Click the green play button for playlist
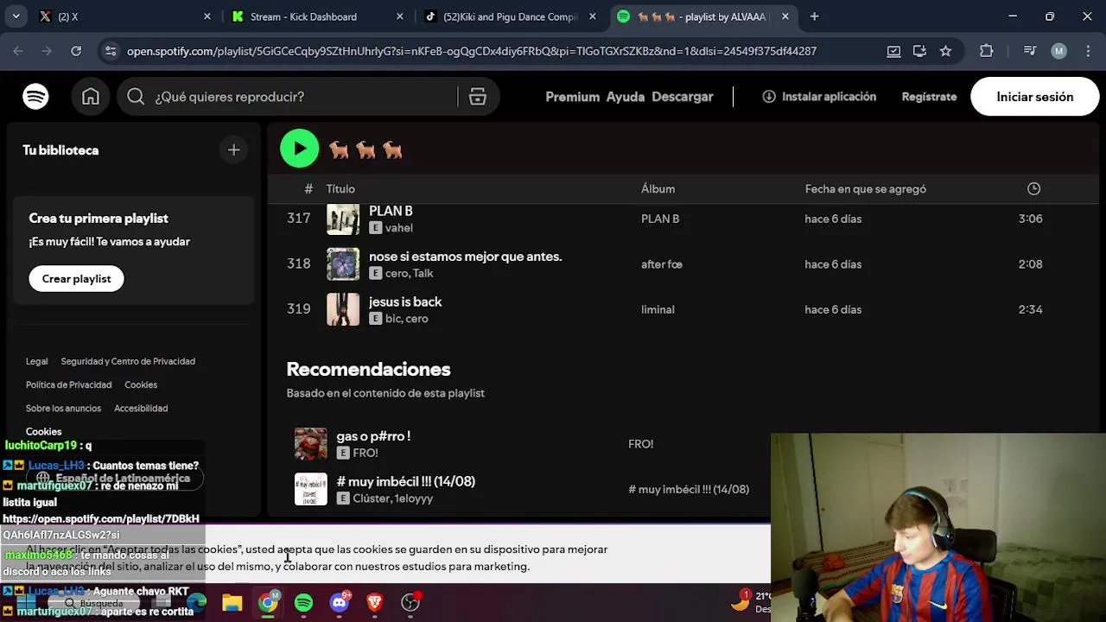Image resolution: width=1106 pixels, height=622 pixels. [300, 149]
